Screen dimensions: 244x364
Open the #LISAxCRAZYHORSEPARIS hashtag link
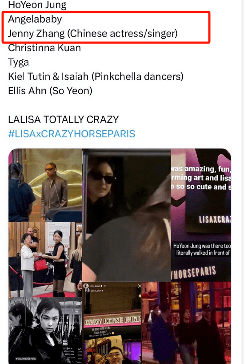point(72,134)
